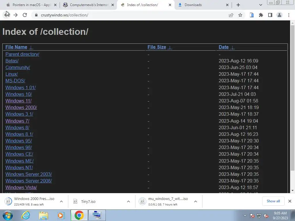Reload the page with the refresh icon

coord(25,15)
